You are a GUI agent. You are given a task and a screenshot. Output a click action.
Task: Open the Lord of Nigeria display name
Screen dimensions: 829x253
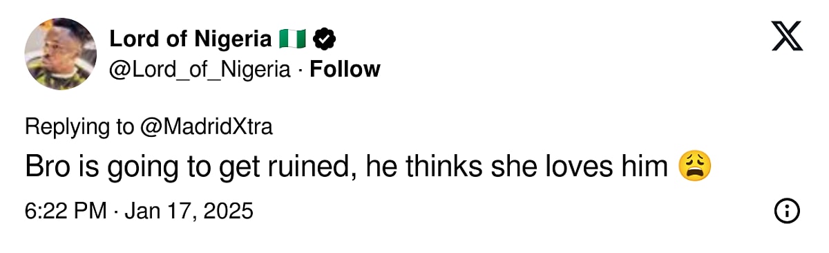[x=191, y=39]
